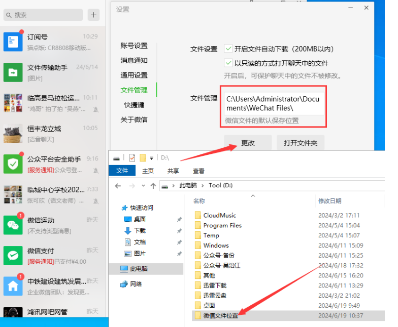This screenshot has height=327, width=398.
Task: Click the 更改 button
Action: [x=248, y=143]
